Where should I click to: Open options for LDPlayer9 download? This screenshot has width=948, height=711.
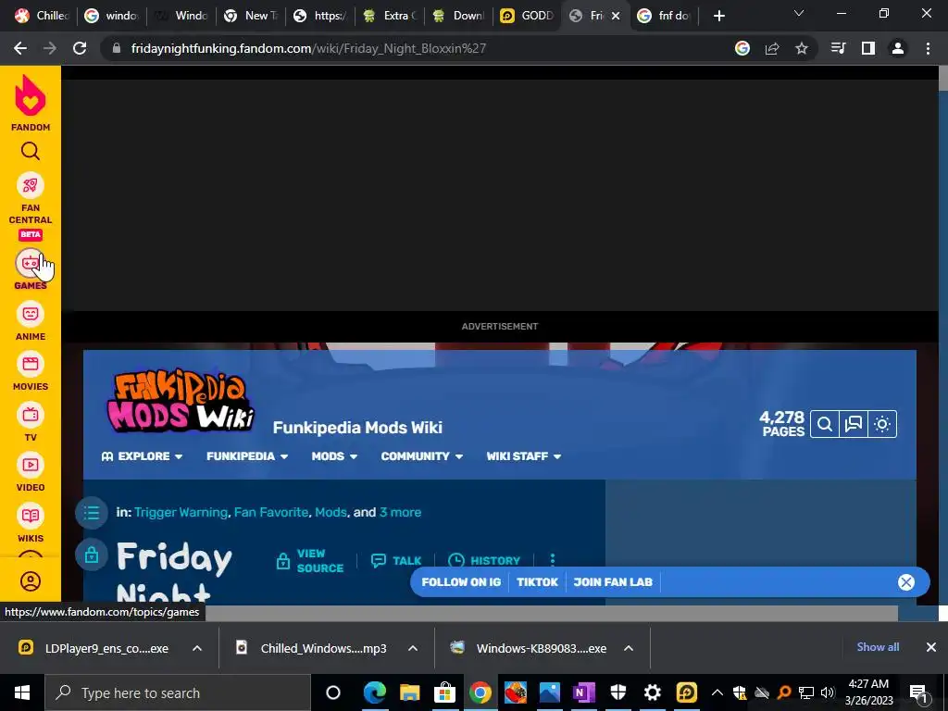pos(197,648)
